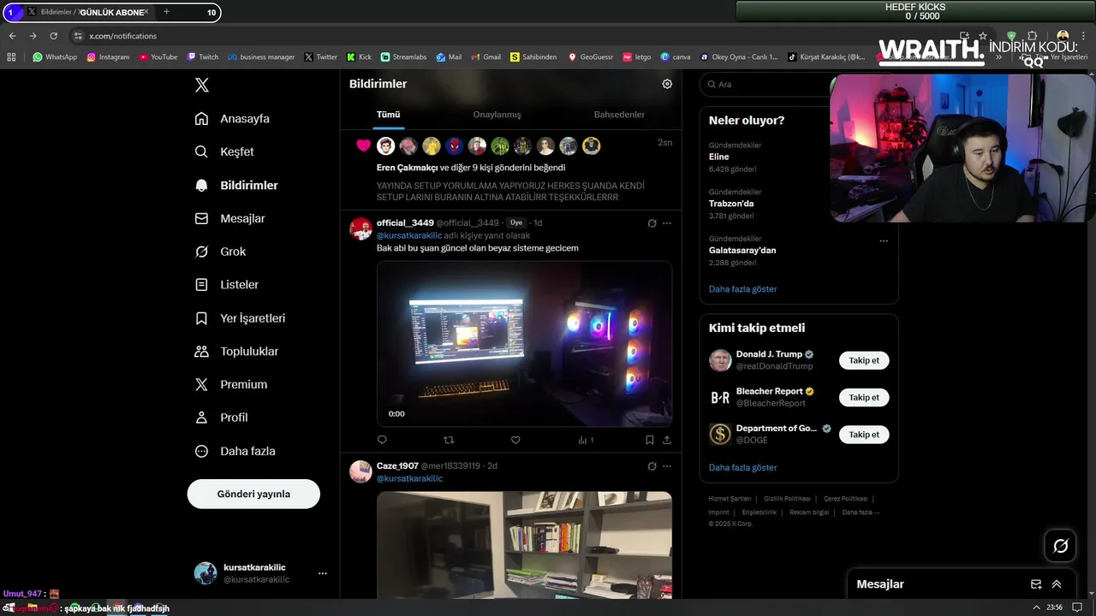Open more options on official_3449 post

(x=667, y=223)
